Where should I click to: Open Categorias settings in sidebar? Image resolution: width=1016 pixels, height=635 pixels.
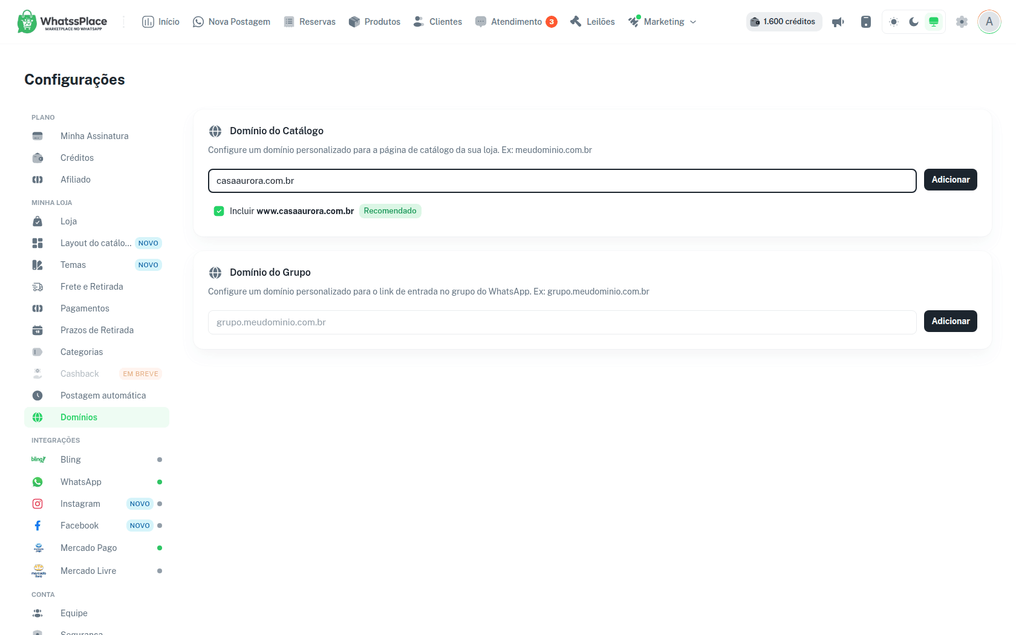(x=97, y=352)
